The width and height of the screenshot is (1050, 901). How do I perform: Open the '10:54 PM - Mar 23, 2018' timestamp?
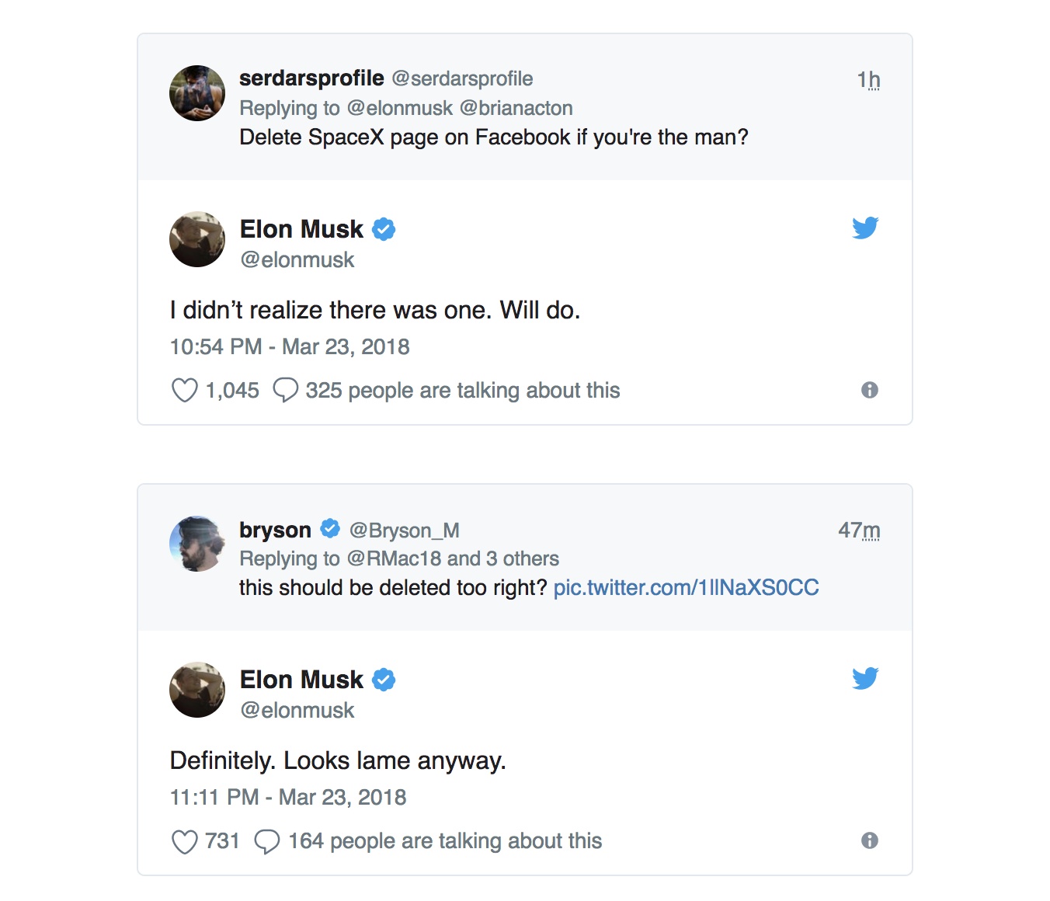pyautogui.click(x=289, y=346)
